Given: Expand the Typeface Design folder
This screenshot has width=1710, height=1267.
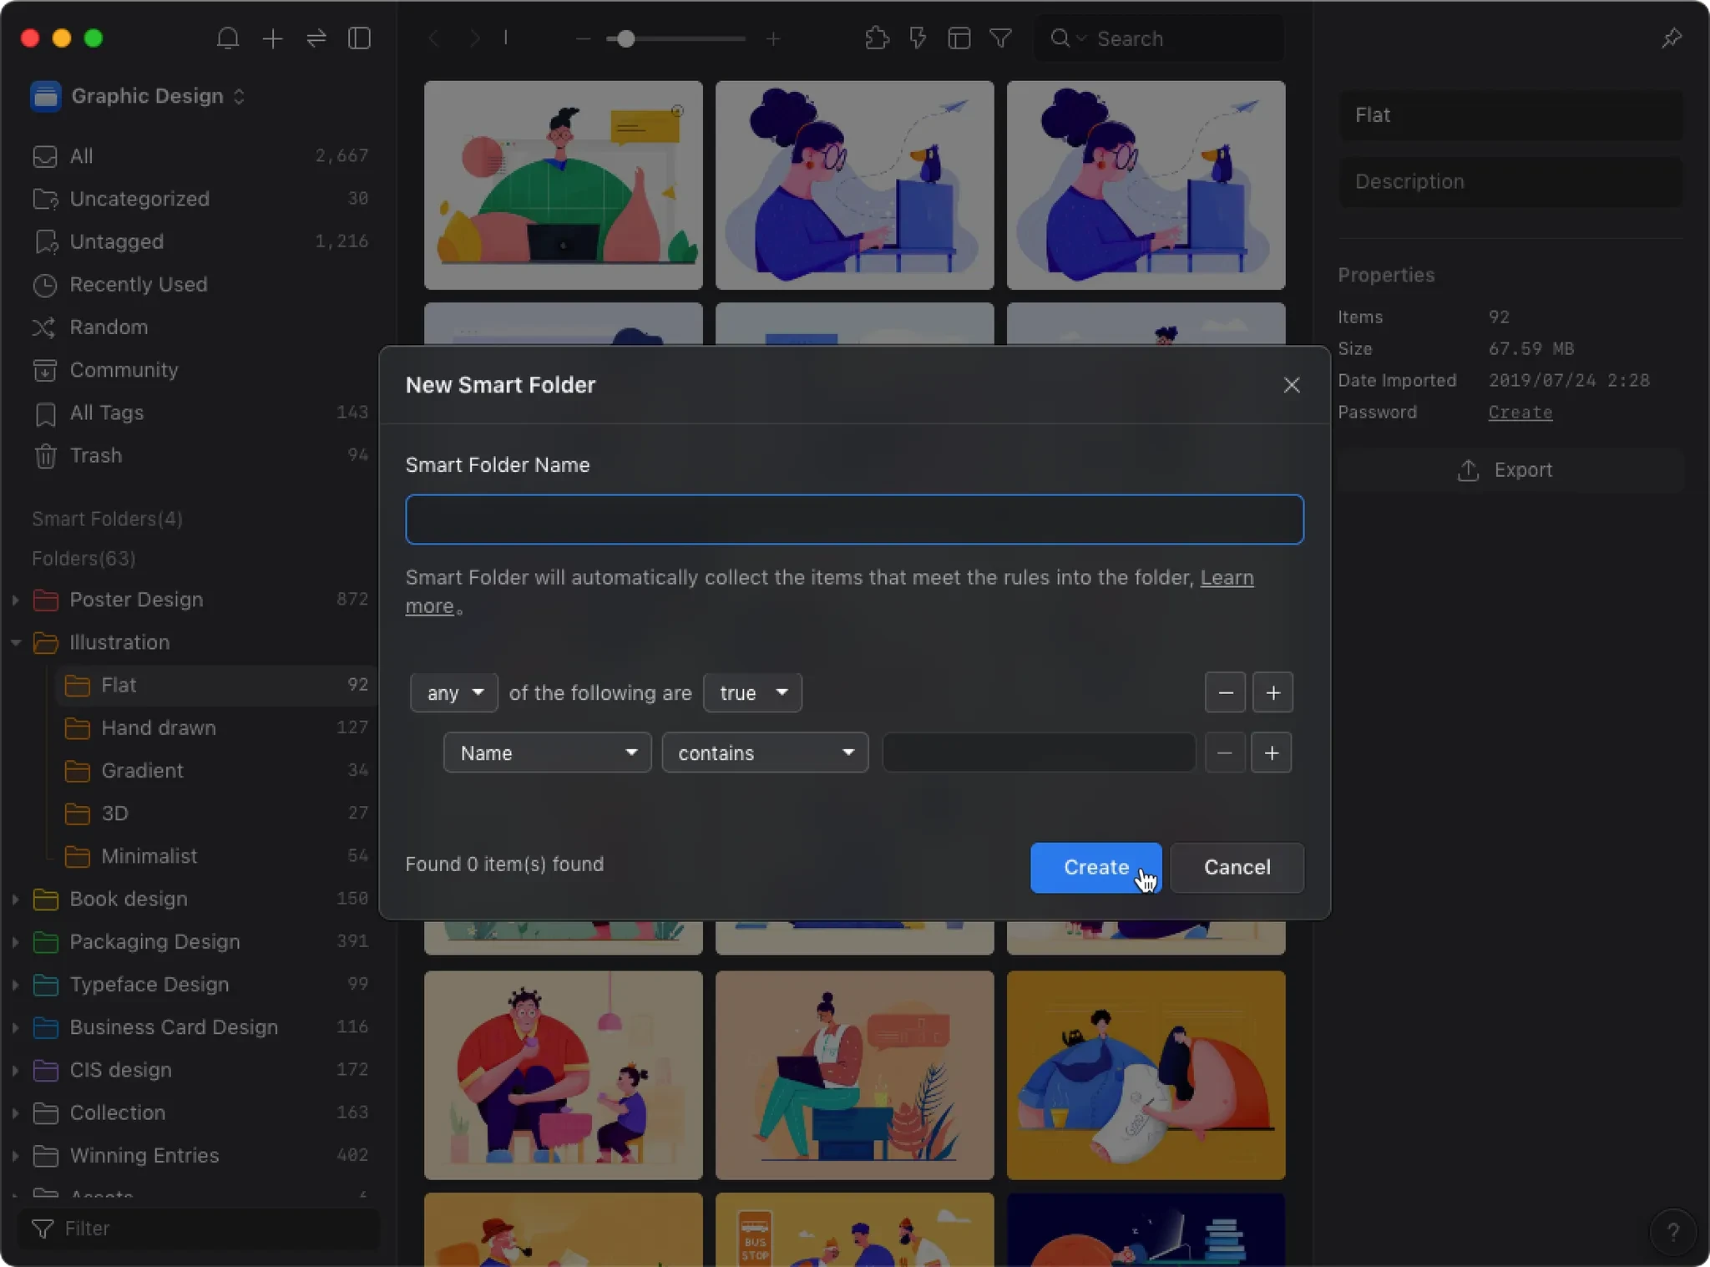Looking at the screenshot, I should pyautogui.click(x=15, y=985).
